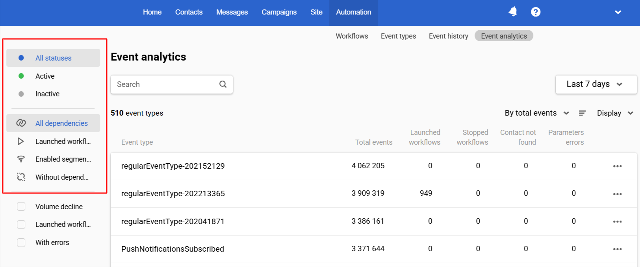Click the Without dependencies broken-link icon
640x267 pixels.
21,177
